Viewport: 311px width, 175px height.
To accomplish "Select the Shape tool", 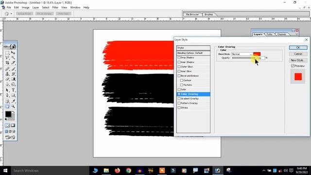I will click(x=13, y=95).
